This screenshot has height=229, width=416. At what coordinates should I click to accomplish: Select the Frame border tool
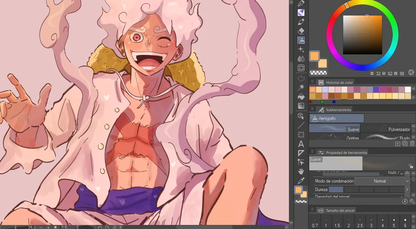[x=301, y=153]
